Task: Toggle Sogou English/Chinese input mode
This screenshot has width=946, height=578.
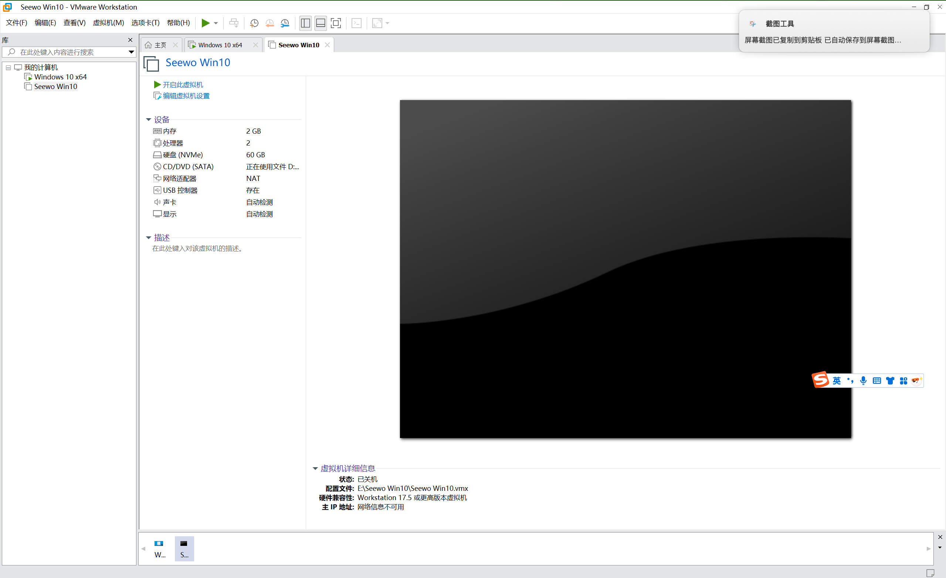Action: coord(837,380)
